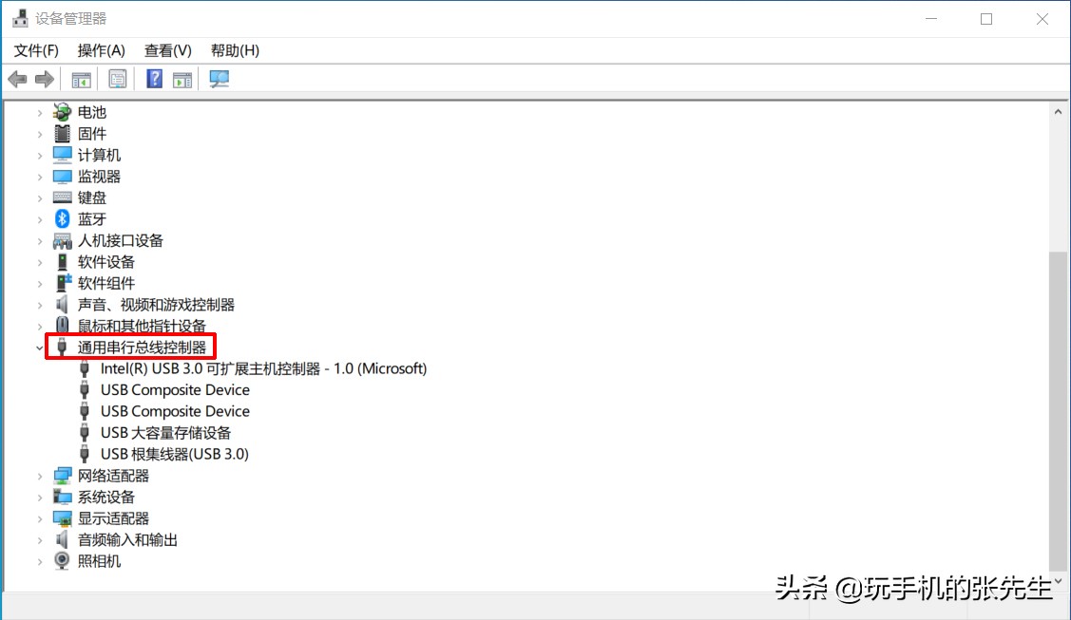Expand the 键盘 category
The image size is (1071, 620).
(x=38, y=197)
